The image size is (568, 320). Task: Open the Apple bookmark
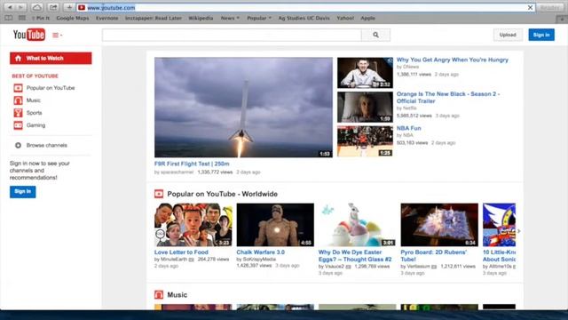coord(367,18)
